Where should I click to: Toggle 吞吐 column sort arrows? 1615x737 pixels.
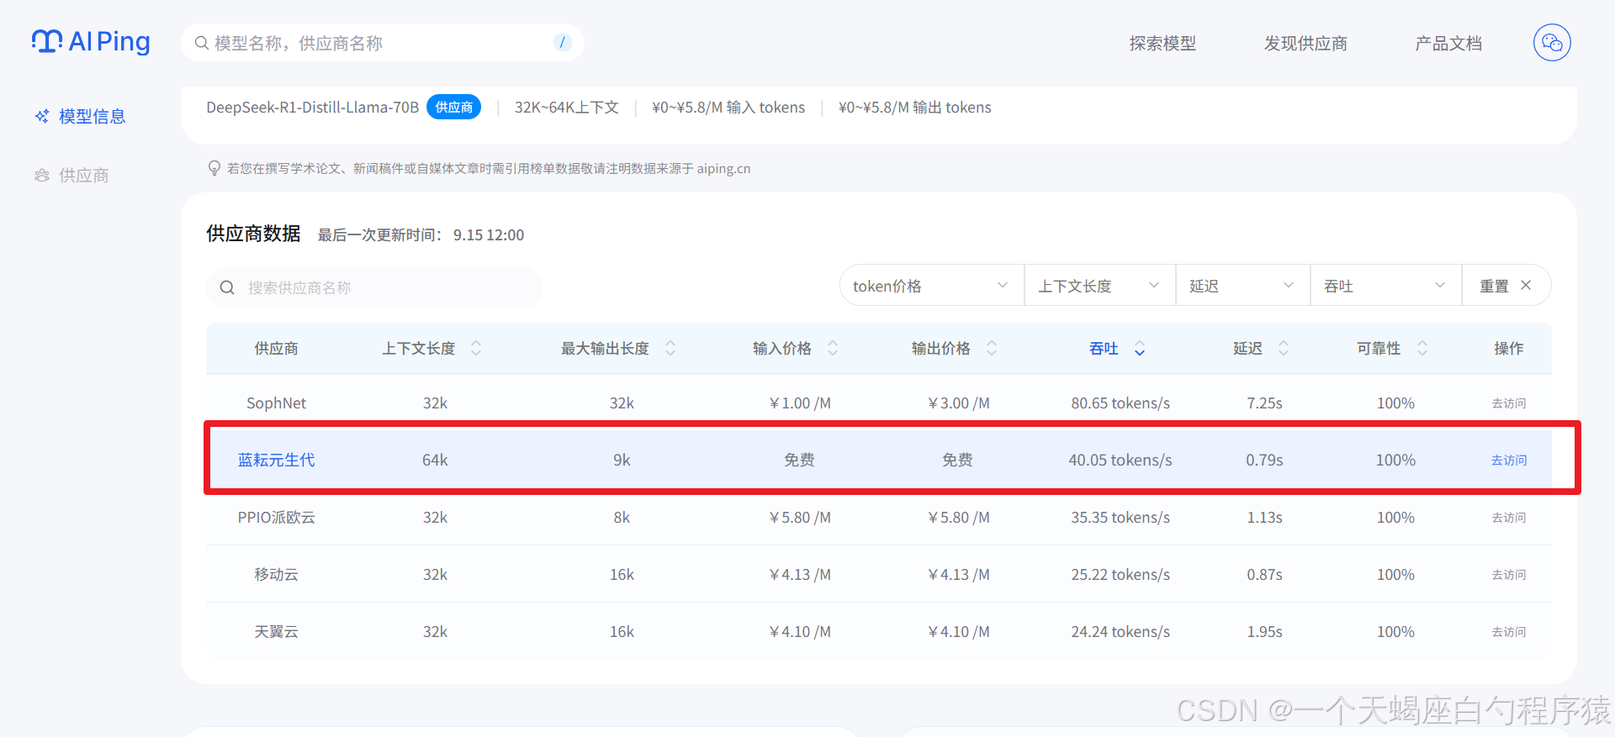click(x=1140, y=348)
